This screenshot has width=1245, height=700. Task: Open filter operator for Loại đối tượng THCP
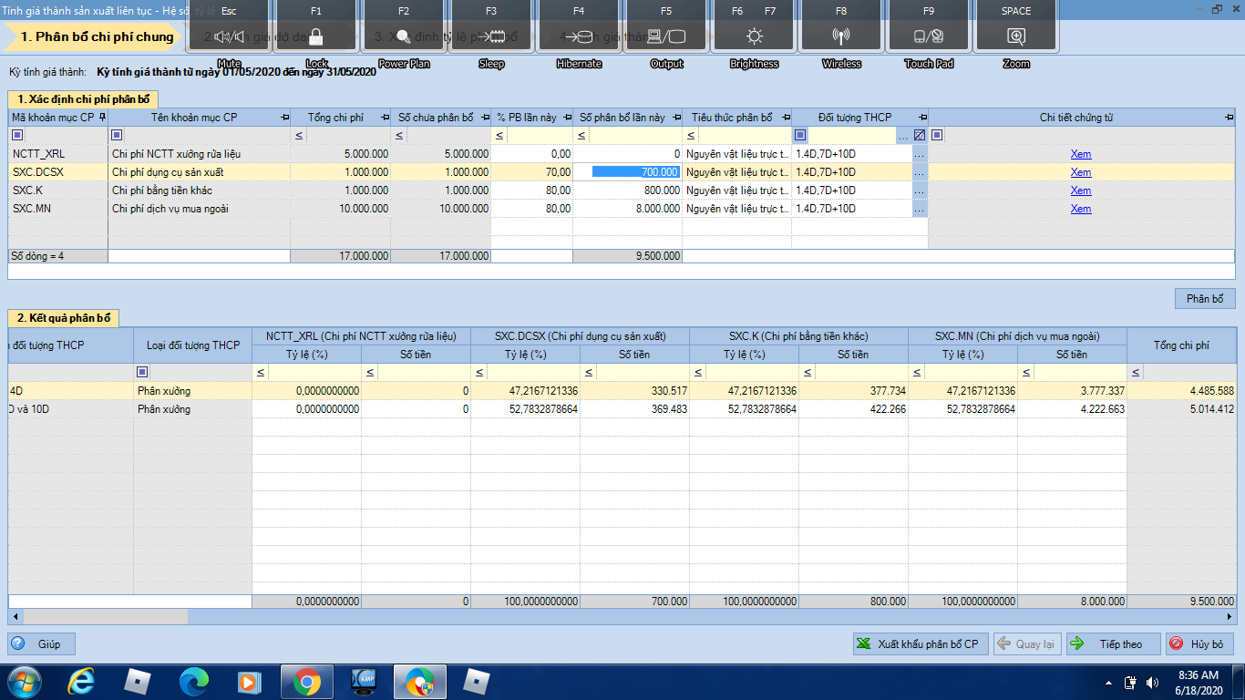[142, 373]
